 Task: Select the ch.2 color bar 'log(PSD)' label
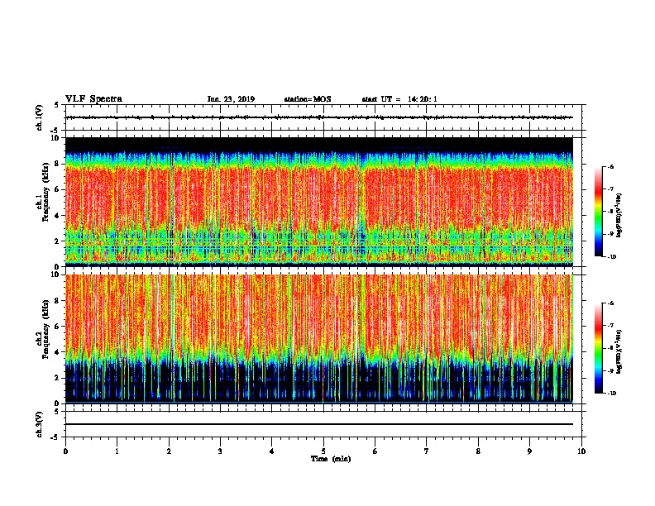click(x=619, y=351)
